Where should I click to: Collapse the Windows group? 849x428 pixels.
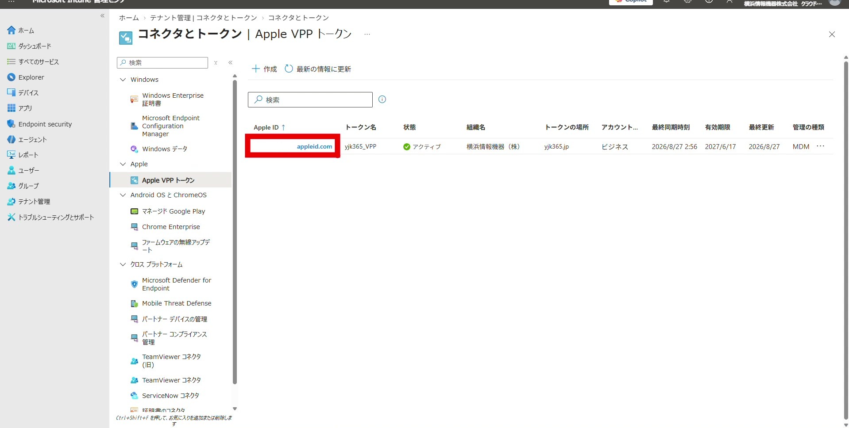click(123, 80)
